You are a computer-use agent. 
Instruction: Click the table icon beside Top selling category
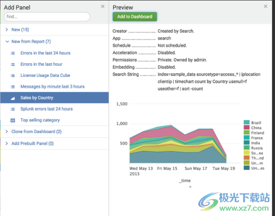click(13, 120)
